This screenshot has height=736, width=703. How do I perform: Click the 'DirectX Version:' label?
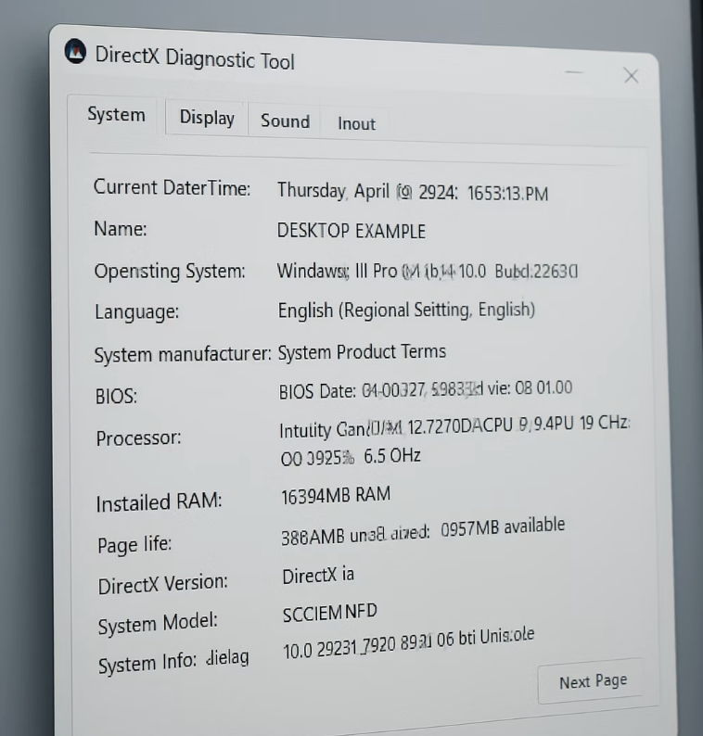(x=162, y=584)
